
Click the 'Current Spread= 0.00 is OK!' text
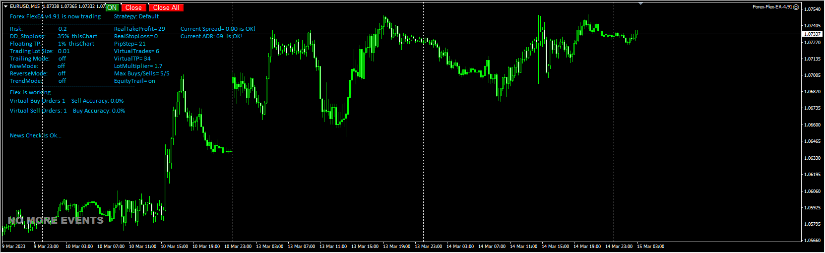coord(218,29)
